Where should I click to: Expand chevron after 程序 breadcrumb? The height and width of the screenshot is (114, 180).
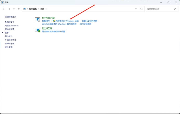point(46,9)
